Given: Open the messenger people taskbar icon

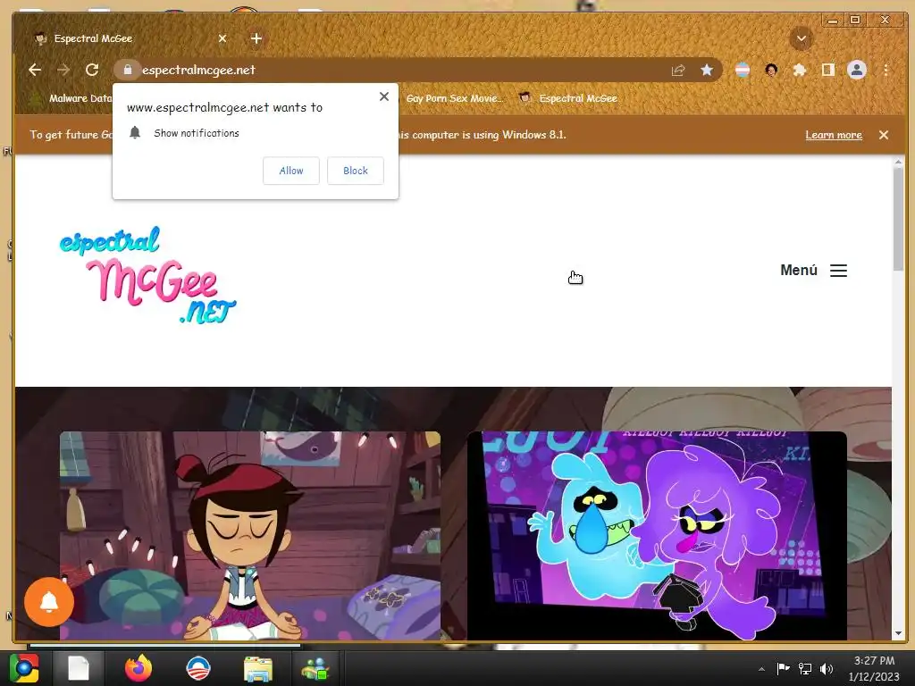Looking at the screenshot, I should point(315,668).
